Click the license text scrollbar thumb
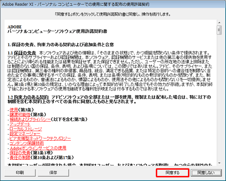Viewport: 226px width, 181px height. 219,30
